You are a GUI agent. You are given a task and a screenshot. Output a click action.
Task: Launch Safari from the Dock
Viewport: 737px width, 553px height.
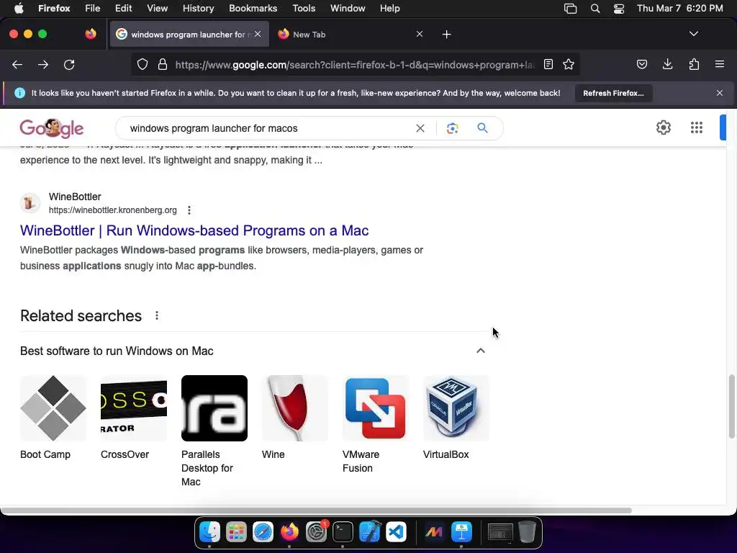(263, 532)
